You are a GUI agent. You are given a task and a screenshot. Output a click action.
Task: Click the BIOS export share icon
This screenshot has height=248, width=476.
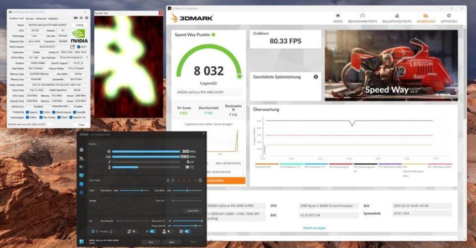[72, 47]
